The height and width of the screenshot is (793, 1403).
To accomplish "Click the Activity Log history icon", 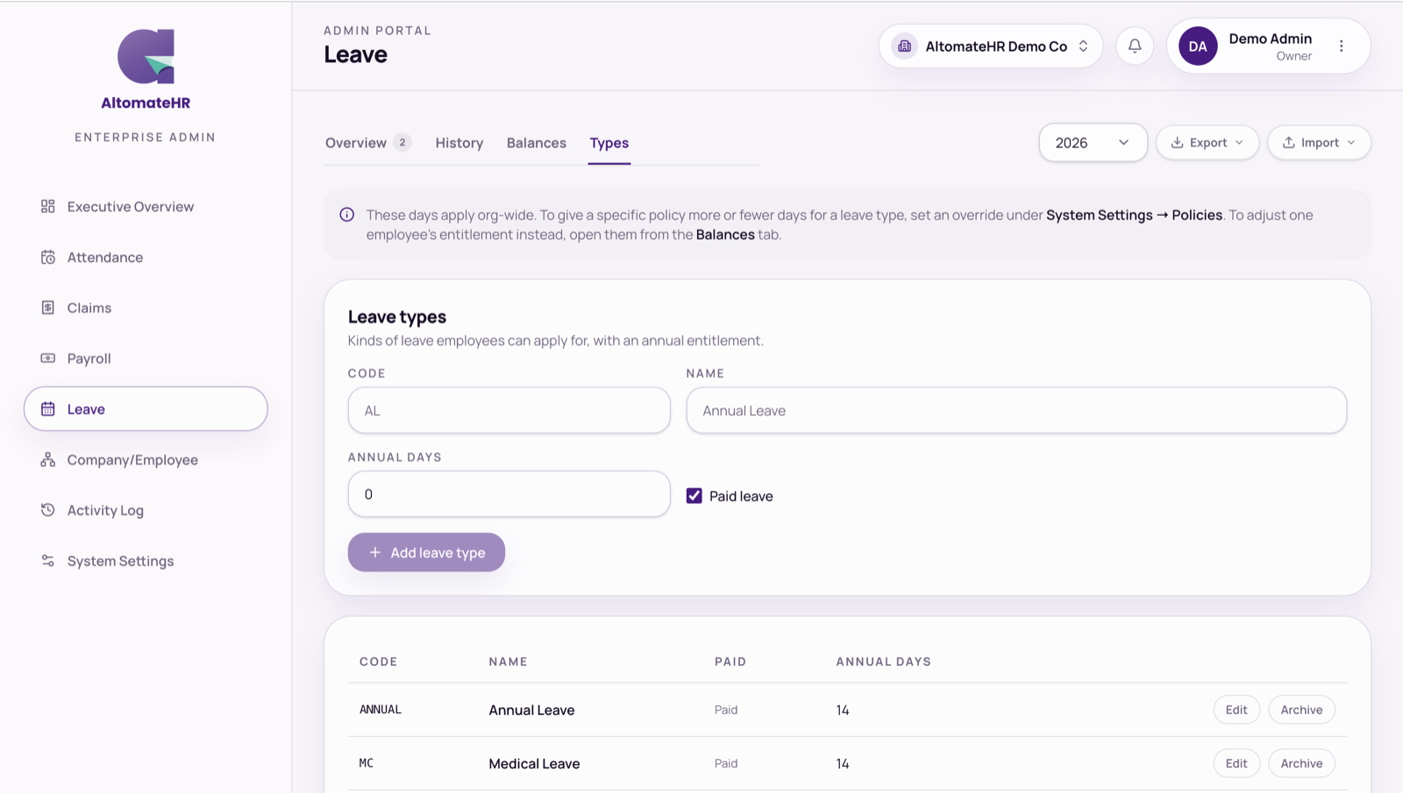I will [48, 510].
